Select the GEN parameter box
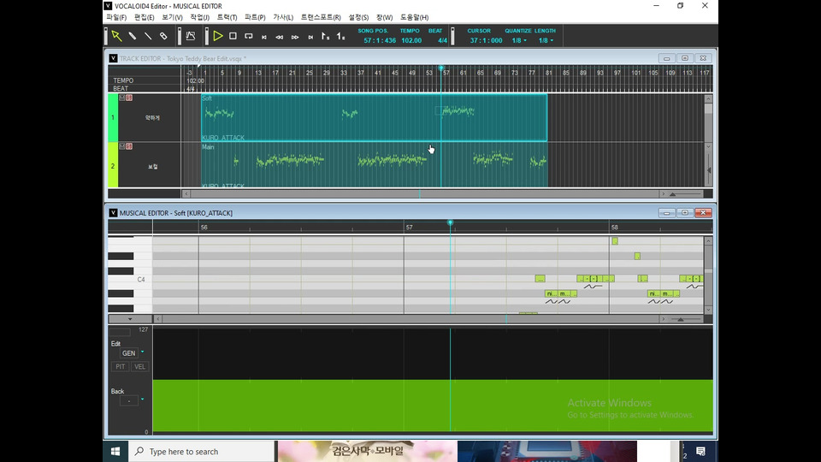 click(x=129, y=353)
